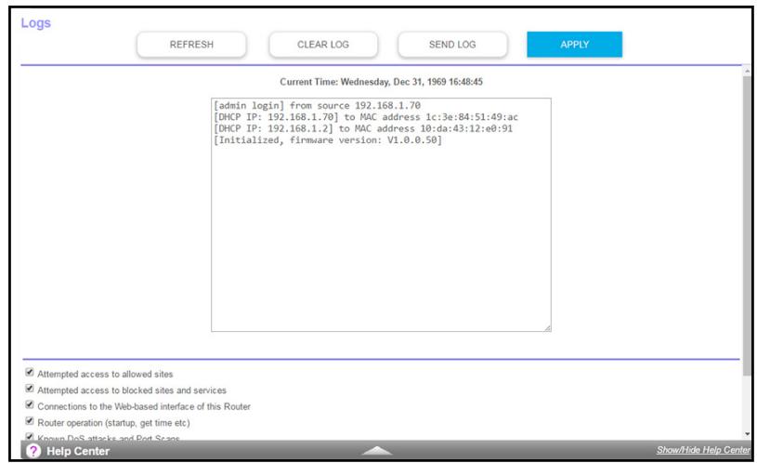Click the REFRESH button
757x463 pixels.
coord(191,45)
